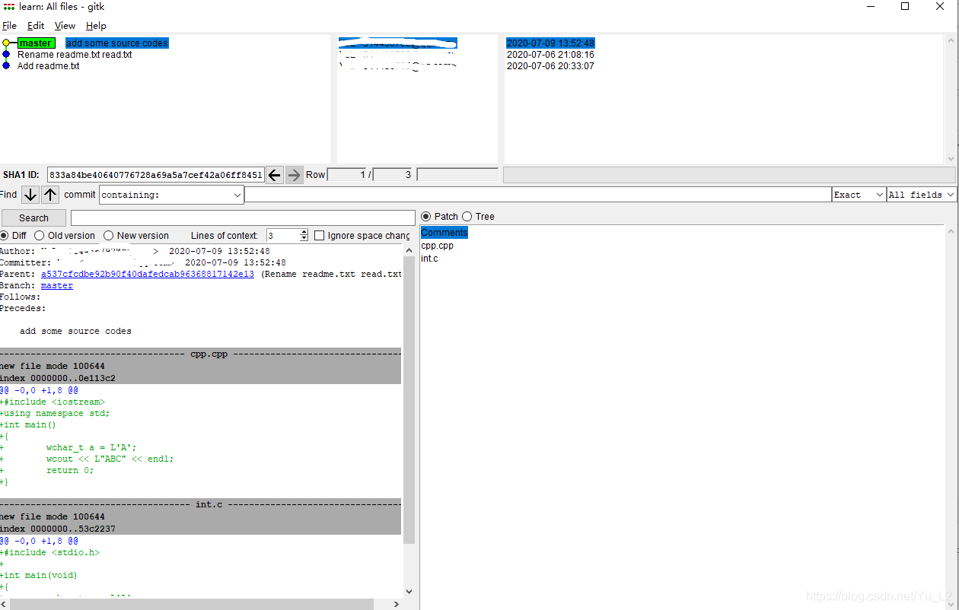Click the diff pane vertical scrollbar thumb
The width and height of the screenshot is (959, 610).
point(409,399)
